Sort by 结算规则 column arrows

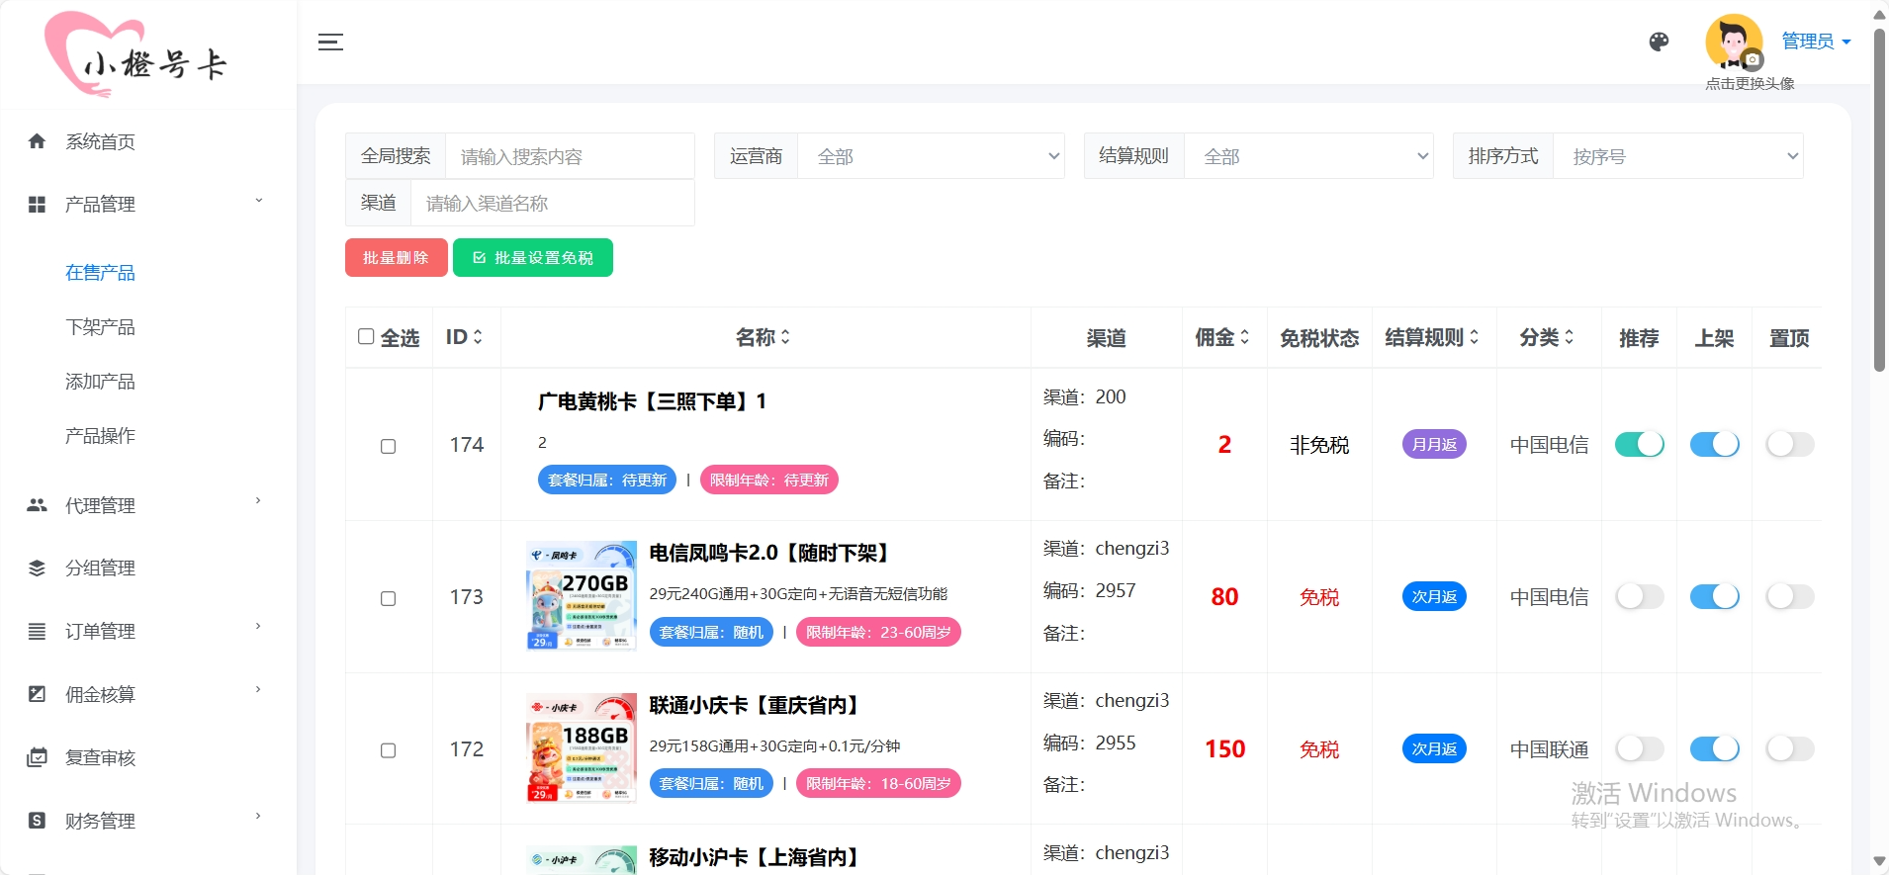tap(1474, 337)
